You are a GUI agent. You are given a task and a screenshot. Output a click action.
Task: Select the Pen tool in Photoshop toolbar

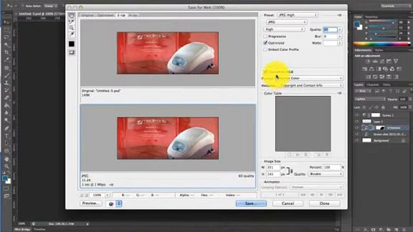pos(6,128)
